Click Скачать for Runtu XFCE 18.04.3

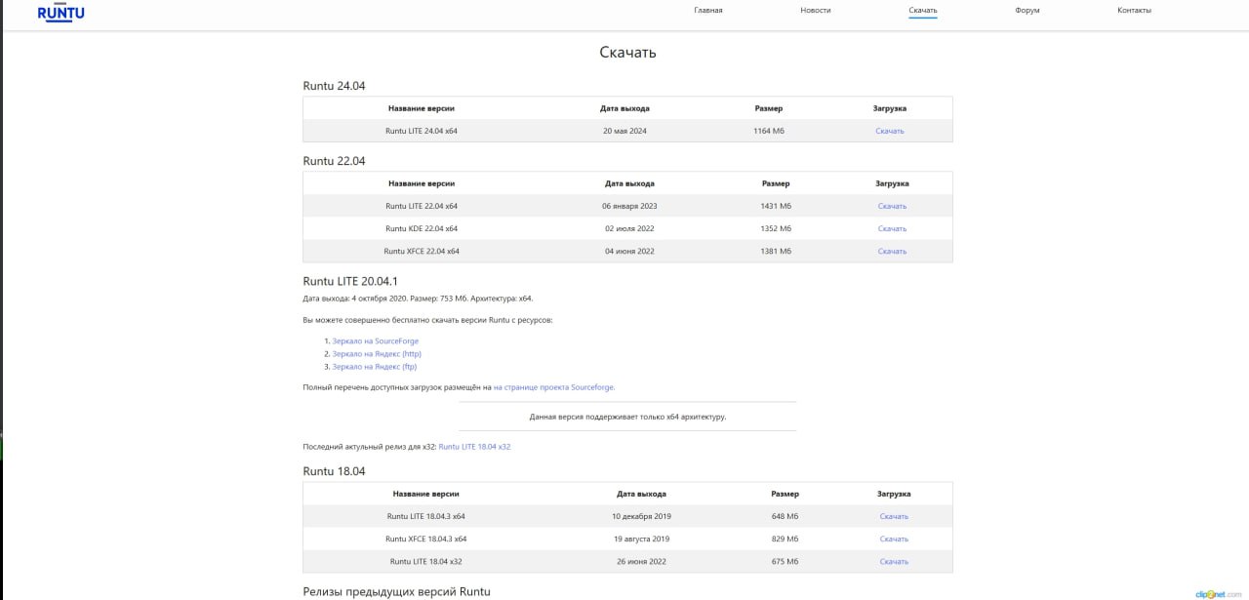pos(894,539)
